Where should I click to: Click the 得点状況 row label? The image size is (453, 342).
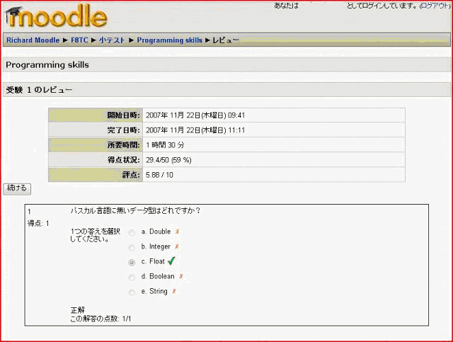123,160
